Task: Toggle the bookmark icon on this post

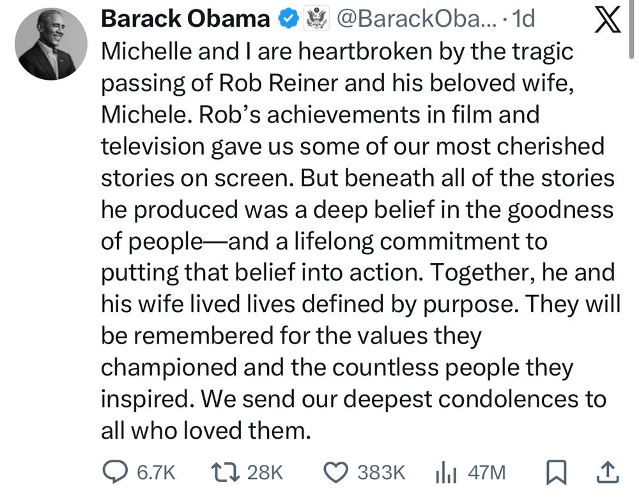Action: (x=556, y=472)
